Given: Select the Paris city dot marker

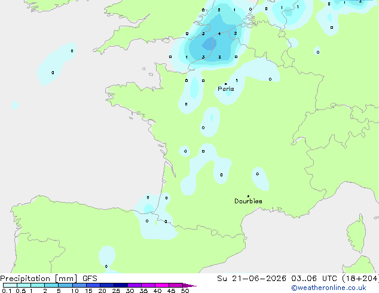Looking at the screenshot, I should [x=226, y=84].
